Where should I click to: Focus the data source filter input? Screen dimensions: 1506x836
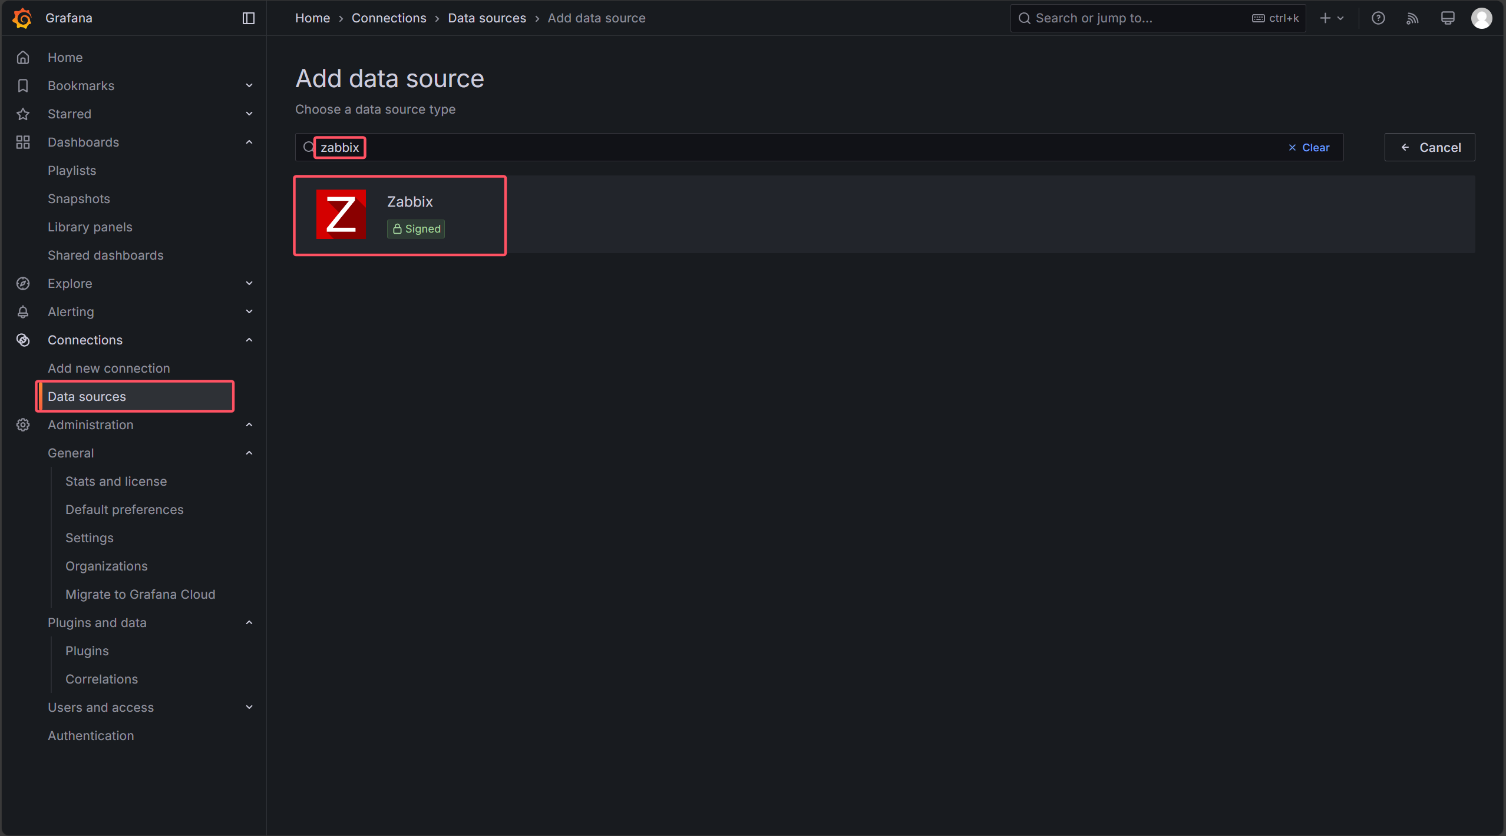point(819,147)
